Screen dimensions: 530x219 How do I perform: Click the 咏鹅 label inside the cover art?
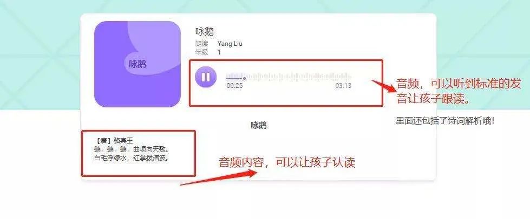[x=138, y=64]
